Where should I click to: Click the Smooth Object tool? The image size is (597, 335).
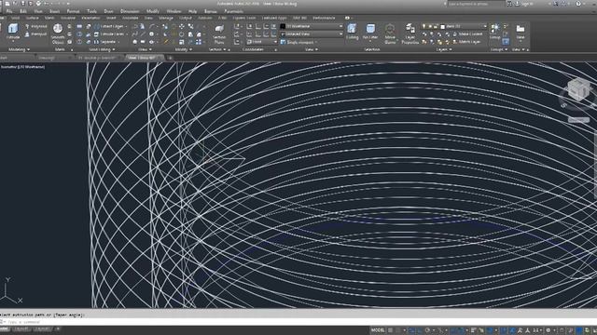[x=58, y=33]
